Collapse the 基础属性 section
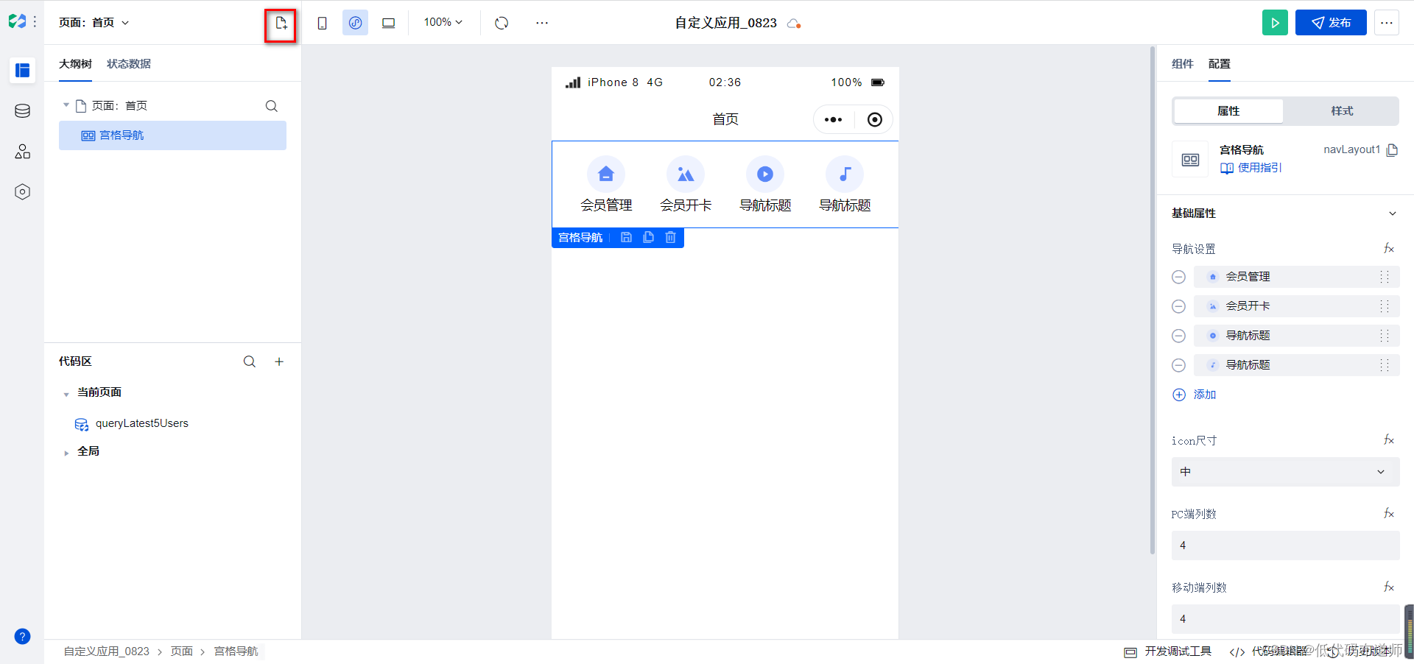 (1393, 213)
